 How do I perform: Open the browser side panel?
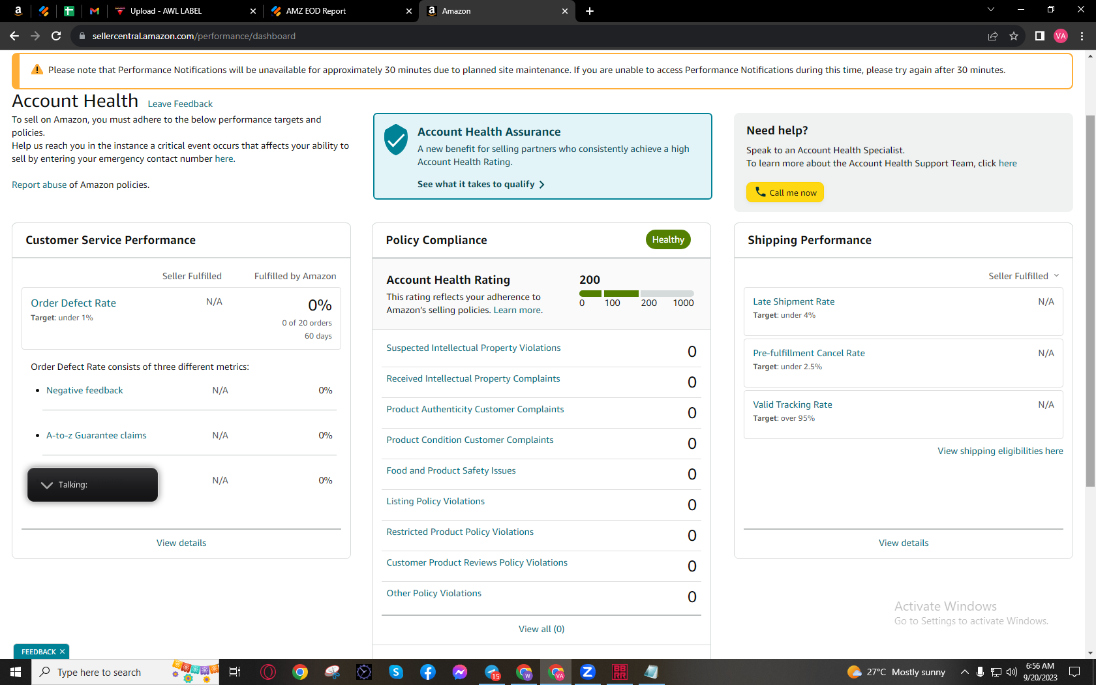coord(1040,36)
